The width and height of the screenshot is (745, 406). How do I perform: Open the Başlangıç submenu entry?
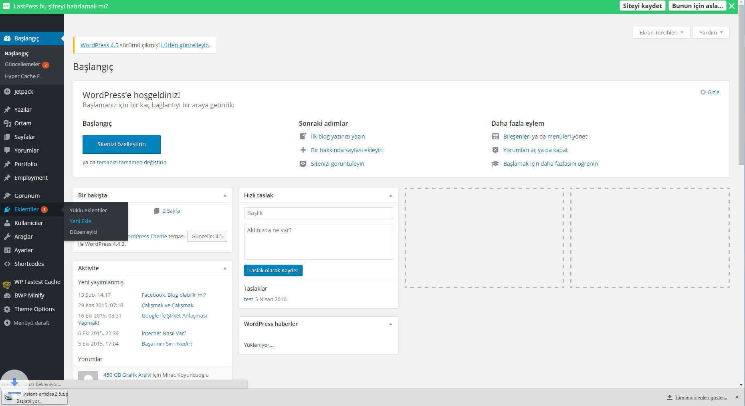coord(16,53)
